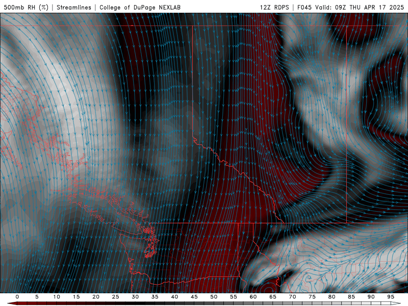Click the 'Streamlines' label in header
This screenshot has height=306, width=408.
74,7
